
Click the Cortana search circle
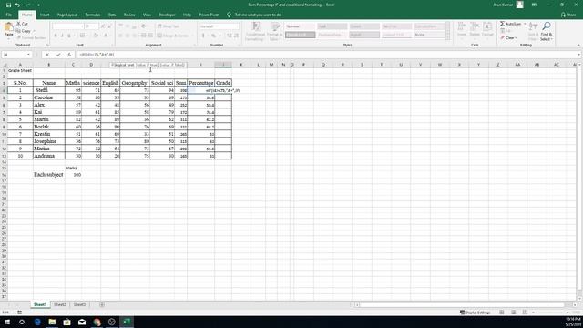click(x=22, y=322)
